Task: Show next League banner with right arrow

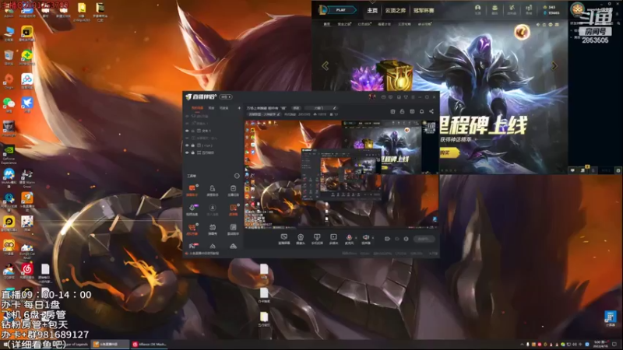Action: [x=554, y=66]
